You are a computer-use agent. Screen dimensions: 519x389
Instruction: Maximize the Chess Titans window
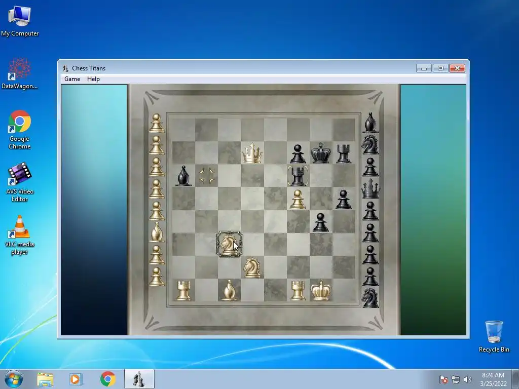(440, 68)
